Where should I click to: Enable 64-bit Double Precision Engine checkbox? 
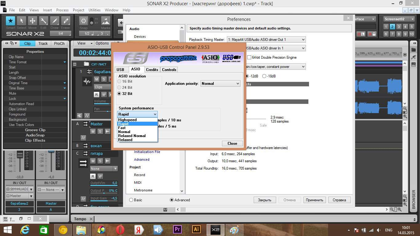coord(249,57)
